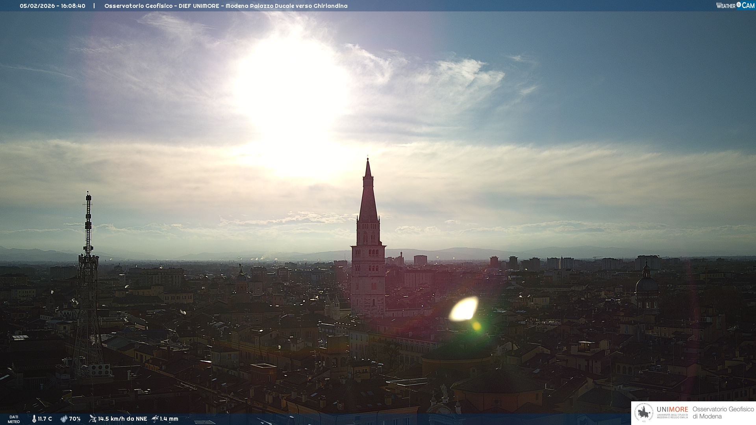Click the bright sun in the sky
The width and height of the screenshot is (756, 425).
tap(291, 91)
